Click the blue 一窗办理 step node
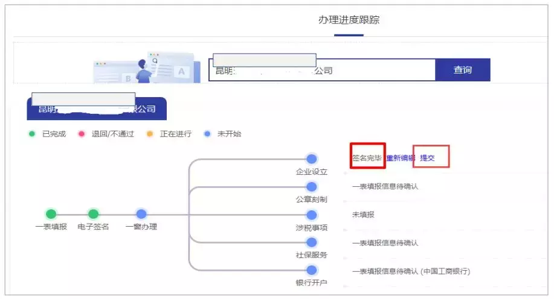 click(x=141, y=214)
